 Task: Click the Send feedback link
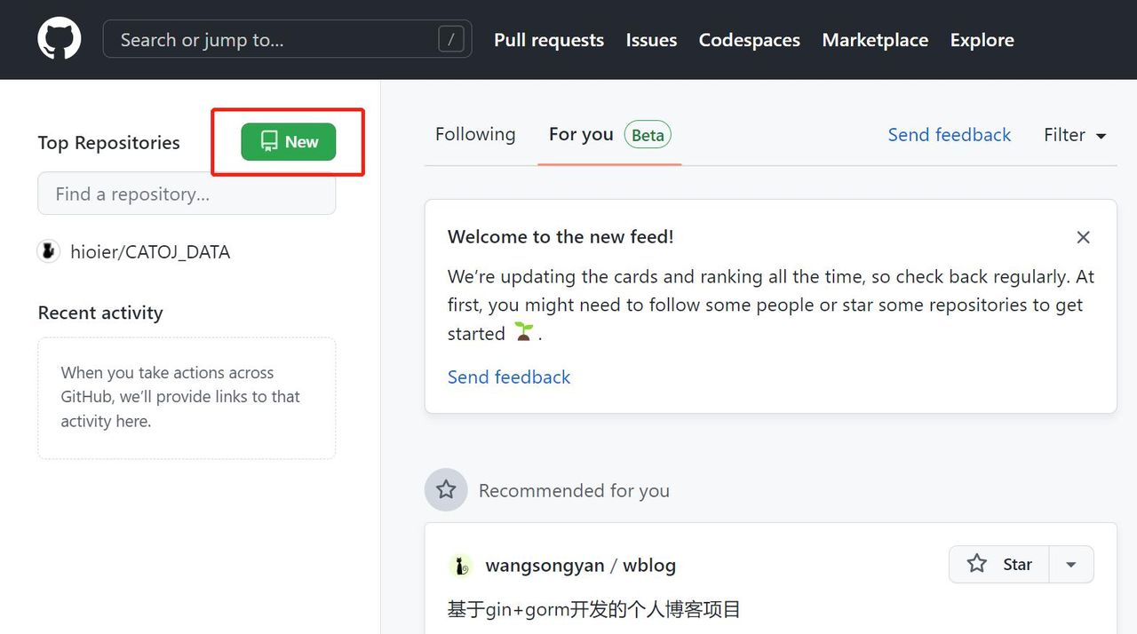point(509,376)
